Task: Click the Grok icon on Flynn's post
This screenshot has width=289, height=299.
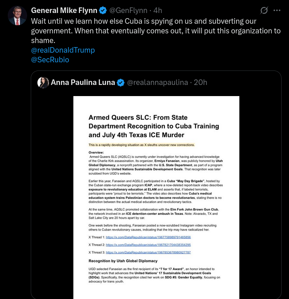Action: 264,10
